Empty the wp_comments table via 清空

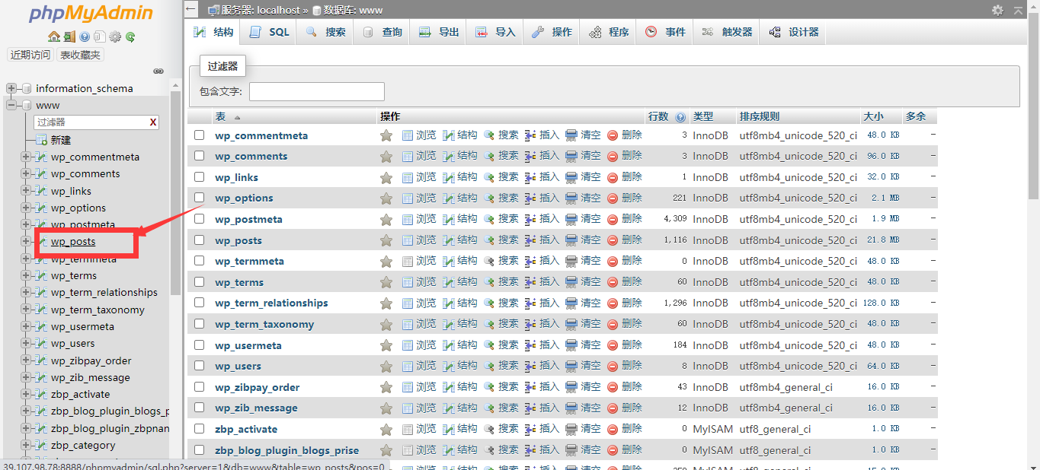coord(590,155)
